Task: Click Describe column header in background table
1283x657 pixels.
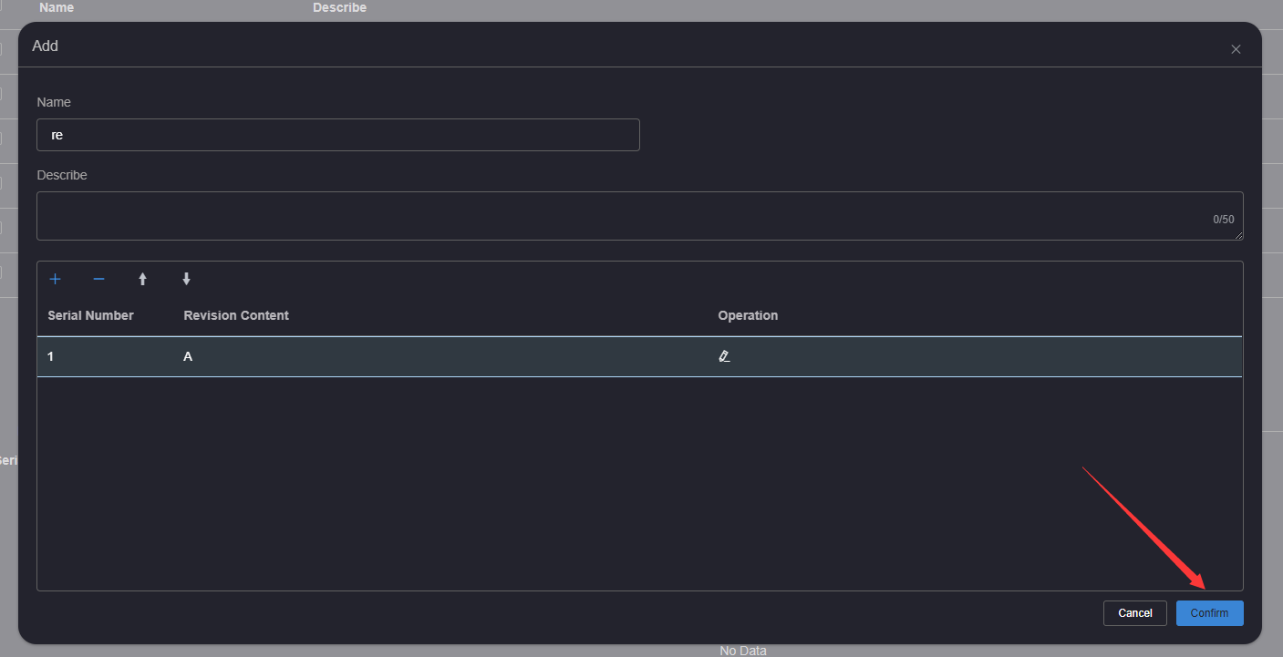Action: pos(339,7)
